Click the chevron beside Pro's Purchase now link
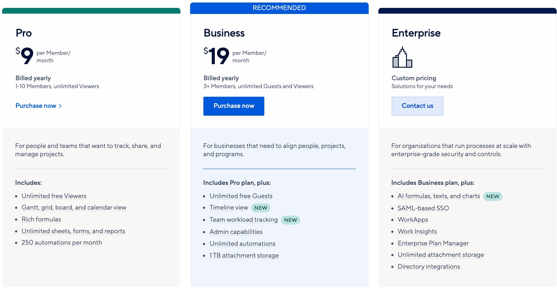557x288 pixels. [x=60, y=106]
